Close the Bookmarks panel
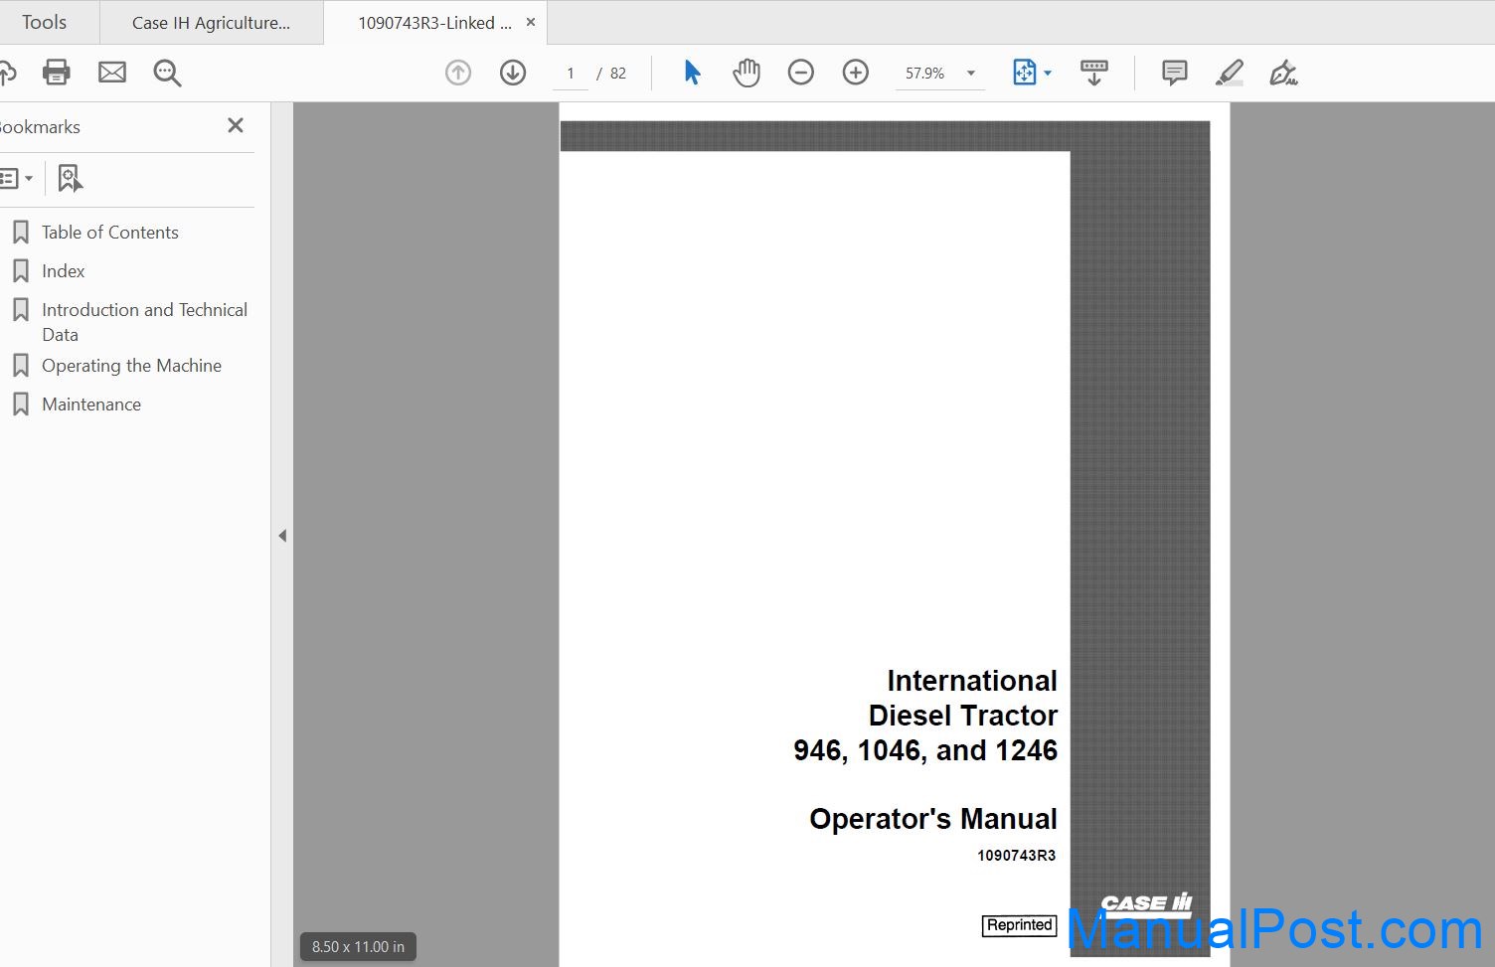Screen dimensions: 1495x967 coord(236,125)
